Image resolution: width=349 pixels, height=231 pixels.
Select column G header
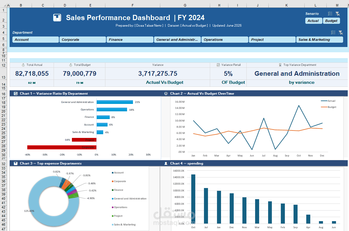(x=185, y=5)
